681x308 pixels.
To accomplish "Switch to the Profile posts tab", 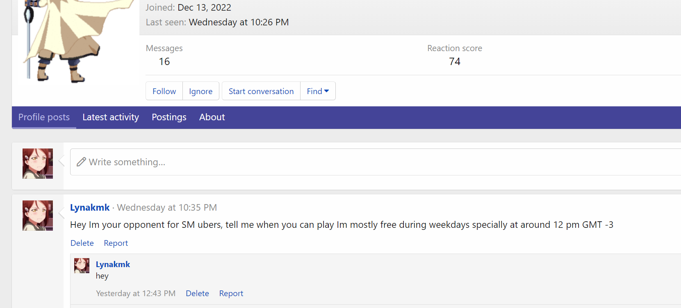I will point(44,117).
